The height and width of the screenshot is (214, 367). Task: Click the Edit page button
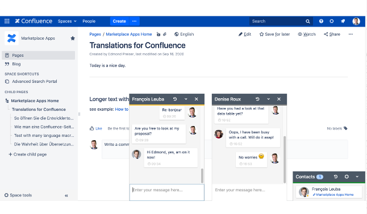tap(245, 34)
